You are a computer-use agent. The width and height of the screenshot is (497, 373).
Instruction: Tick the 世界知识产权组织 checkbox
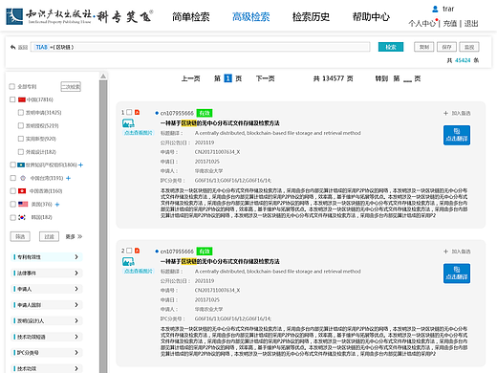coord(12,165)
